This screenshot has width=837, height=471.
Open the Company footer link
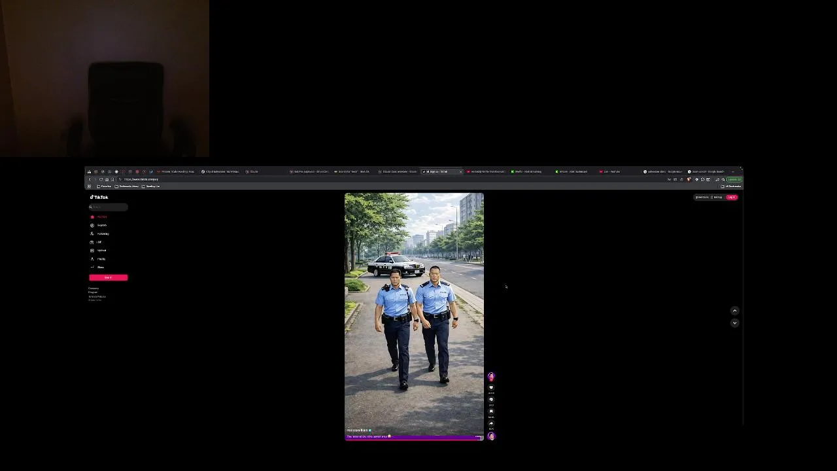(x=94, y=288)
